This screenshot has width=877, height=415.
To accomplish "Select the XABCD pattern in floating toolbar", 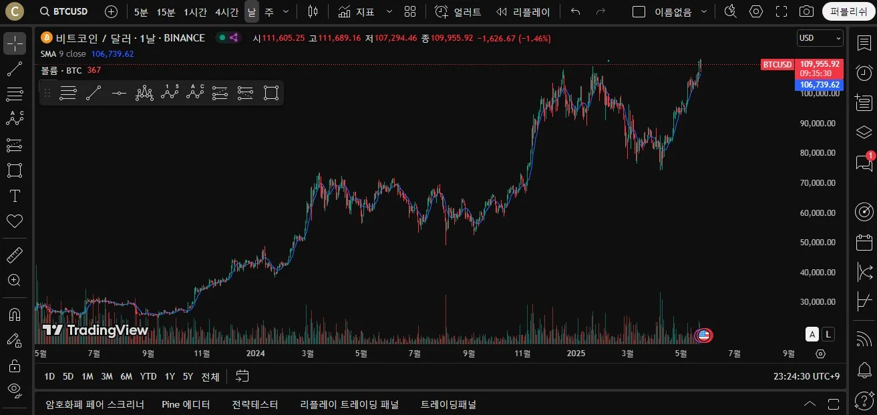I will (x=144, y=94).
